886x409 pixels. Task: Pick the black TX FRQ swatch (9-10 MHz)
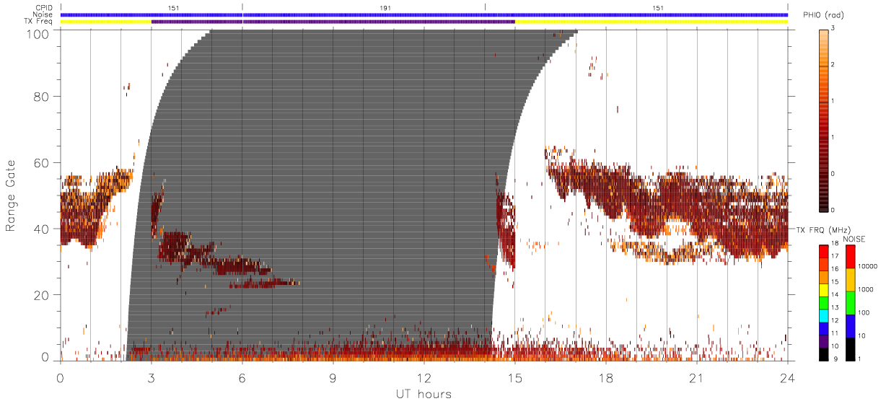coord(823,353)
